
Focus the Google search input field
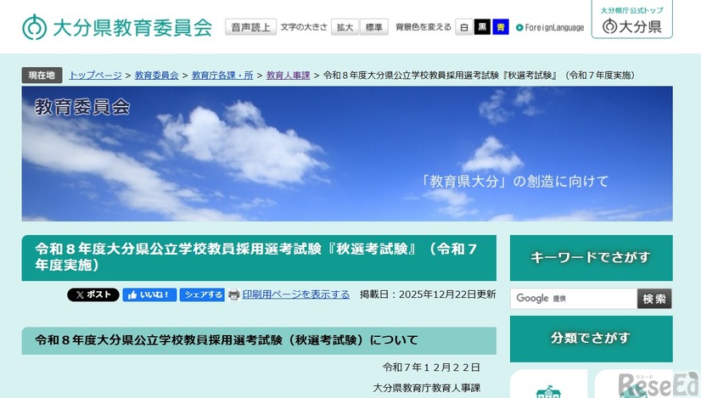pyautogui.click(x=574, y=298)
